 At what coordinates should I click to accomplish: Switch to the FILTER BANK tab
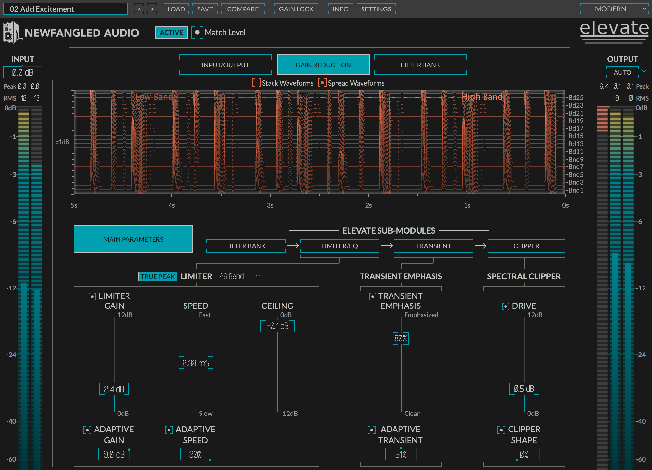tap(420, 65)
